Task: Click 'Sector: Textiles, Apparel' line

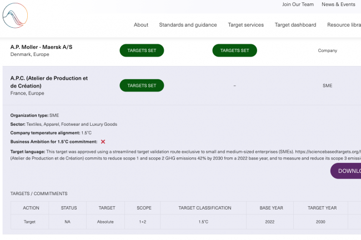Action: 64,124
